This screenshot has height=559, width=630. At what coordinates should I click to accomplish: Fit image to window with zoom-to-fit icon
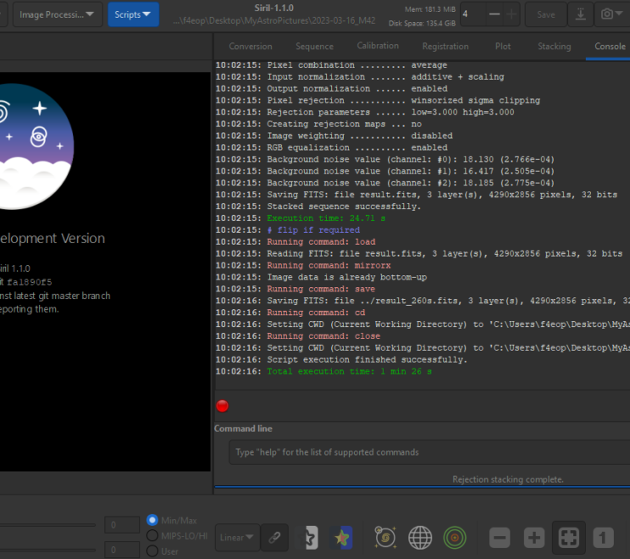(568, 537)
